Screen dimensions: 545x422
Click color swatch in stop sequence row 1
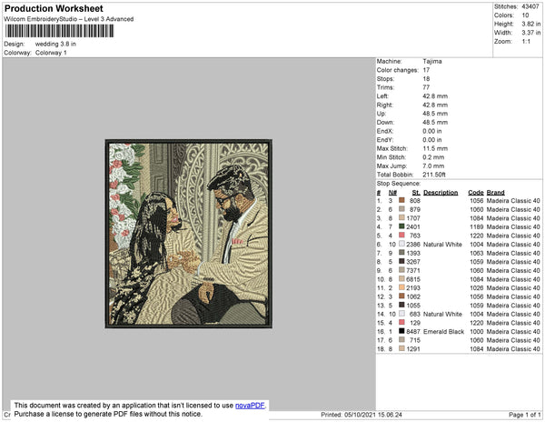(x=401, y=200)
